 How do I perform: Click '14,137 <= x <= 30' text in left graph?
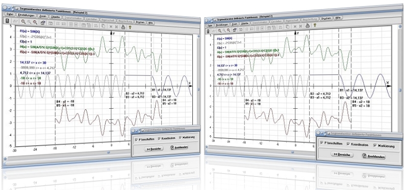coord(33,62)
